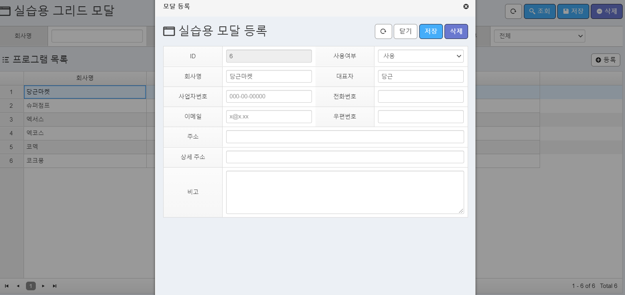This screenshot has width=625, height=295.
Task: Click the 상세 주소 input field
Action: coord(345,157)
